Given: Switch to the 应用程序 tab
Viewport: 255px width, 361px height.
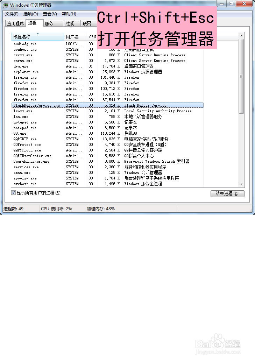Looking at the screenshot, I should tap(15, 23).
